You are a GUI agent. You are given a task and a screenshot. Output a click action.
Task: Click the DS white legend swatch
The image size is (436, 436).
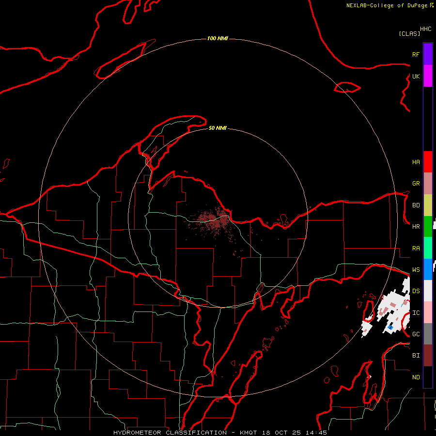click(x=428, y=291)
